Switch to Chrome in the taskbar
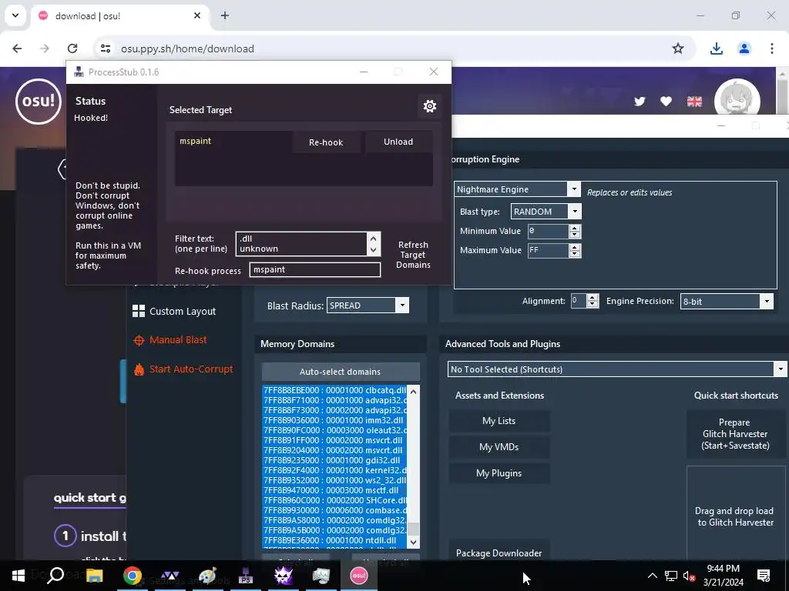The height and width of the screenshot is (591, 789). (x=133, y=576)
